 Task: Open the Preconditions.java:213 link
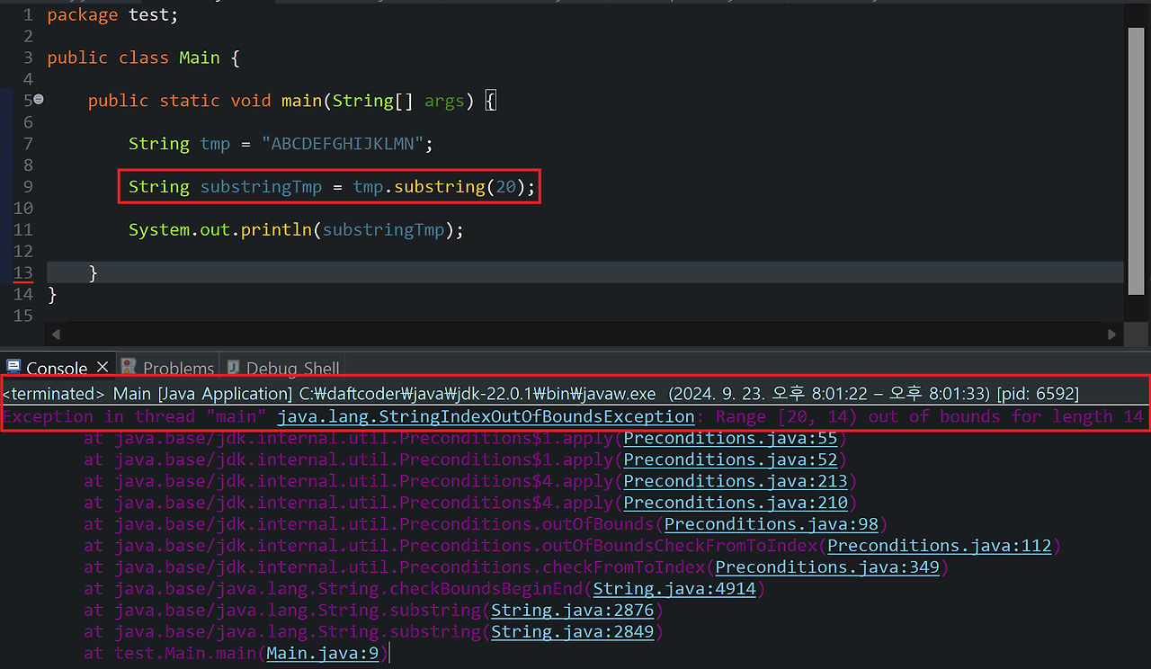pyautogui.click(x=736, y=481)
